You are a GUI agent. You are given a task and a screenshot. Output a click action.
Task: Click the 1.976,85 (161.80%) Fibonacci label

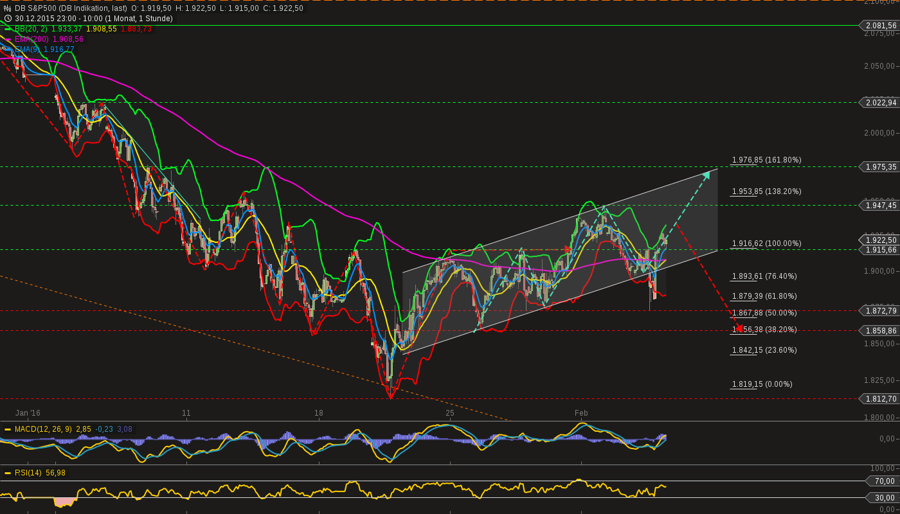click(765, 159)
